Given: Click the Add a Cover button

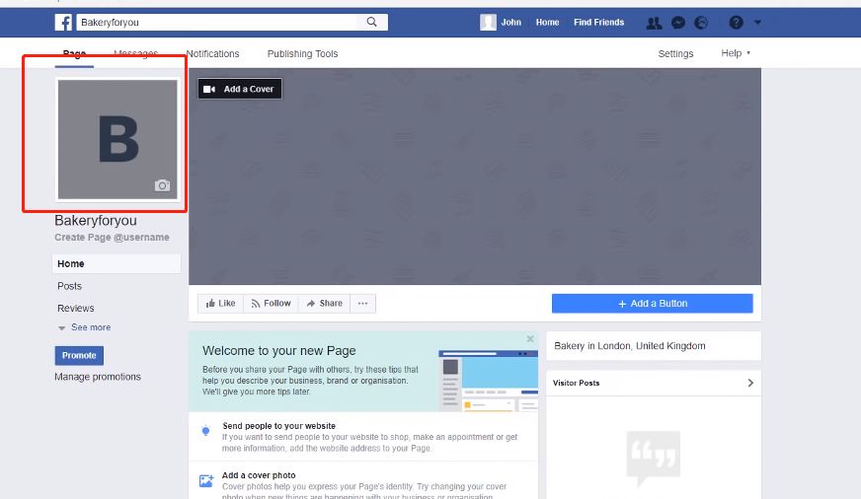Looking at the screenshot, I should pos(240,89).
